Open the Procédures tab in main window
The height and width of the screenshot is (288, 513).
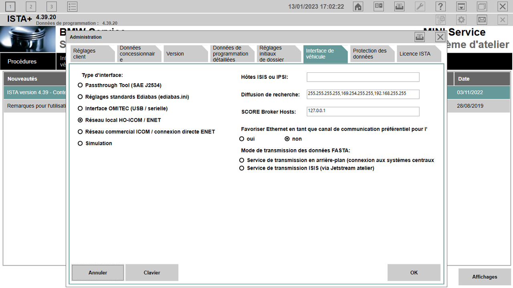click(28, 62)
